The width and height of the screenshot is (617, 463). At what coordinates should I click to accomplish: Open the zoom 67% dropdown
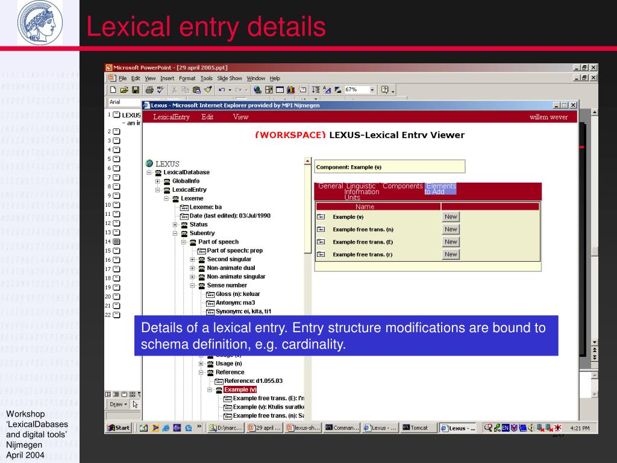[372, 90]
